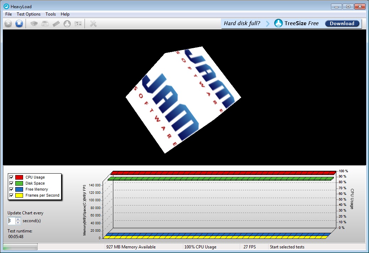This screenshot has height=253, width=369.
Task: Click the blue Free Memory color swatch
Action: tap(19, 189)
